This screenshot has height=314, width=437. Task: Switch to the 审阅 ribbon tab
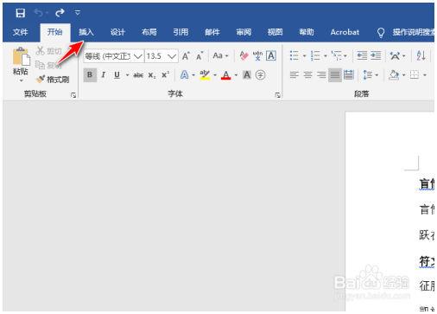244,32
